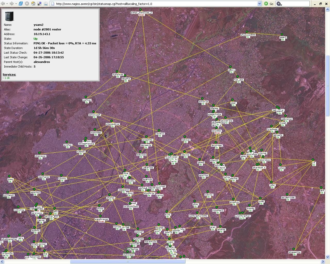Select the deysta node marker
The width and height of the screenshot is (330, 264).
125,76
